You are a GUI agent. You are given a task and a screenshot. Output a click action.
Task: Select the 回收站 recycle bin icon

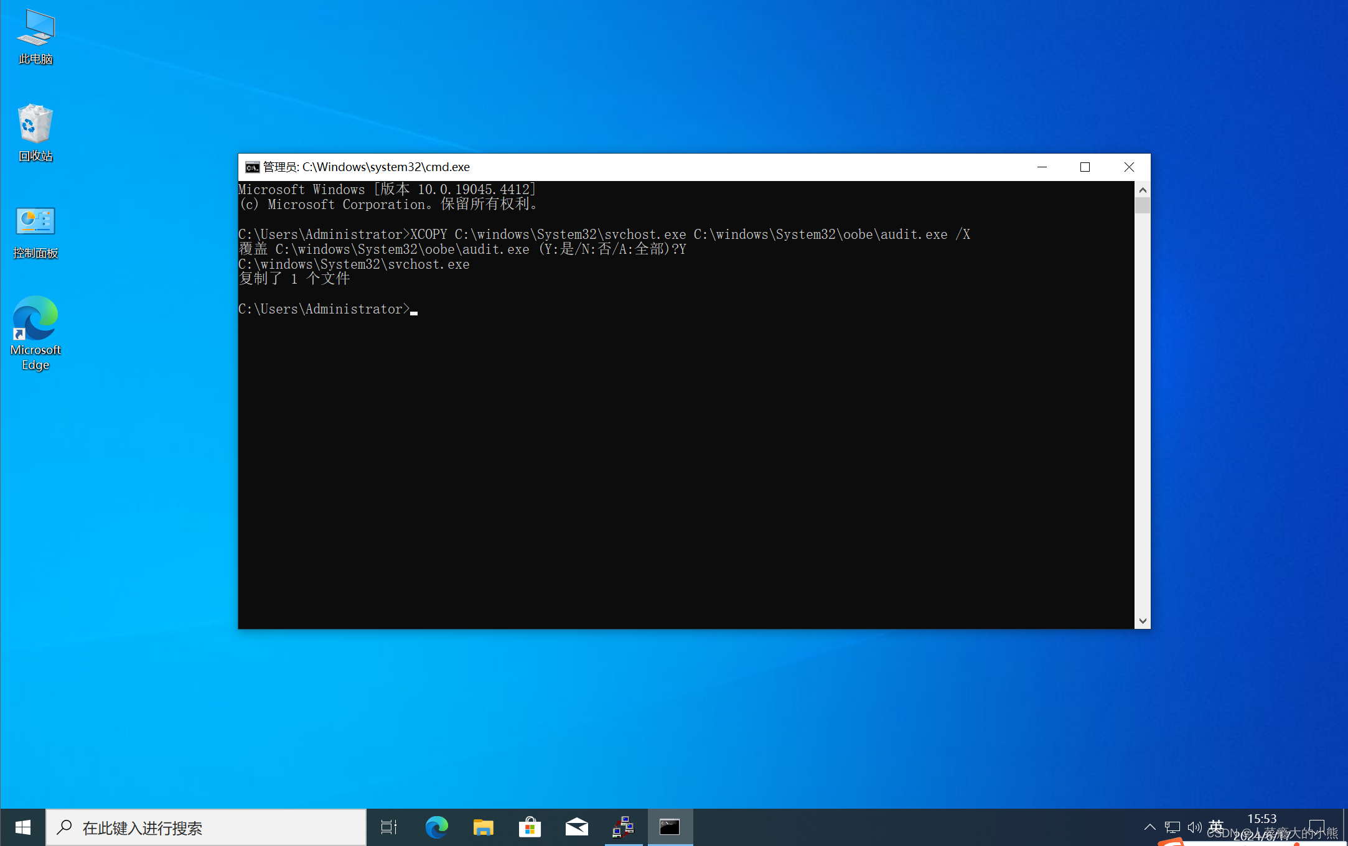tap(35, 133)
